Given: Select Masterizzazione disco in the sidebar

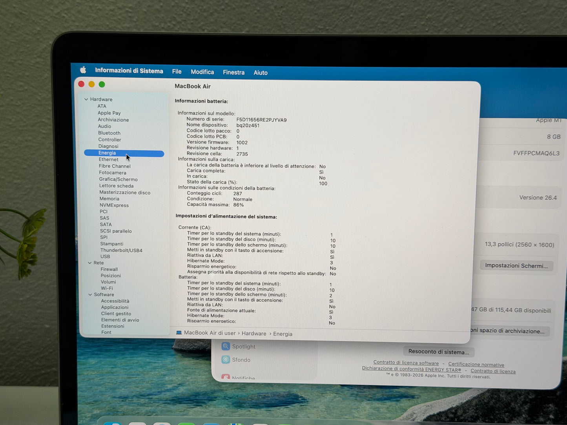Looking at the screenshot, I should (125, 193).
